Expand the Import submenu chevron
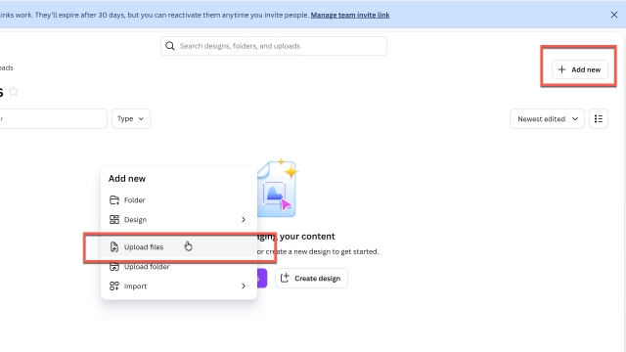This screenshot has width=626, height=352. [x=244, y=286]
